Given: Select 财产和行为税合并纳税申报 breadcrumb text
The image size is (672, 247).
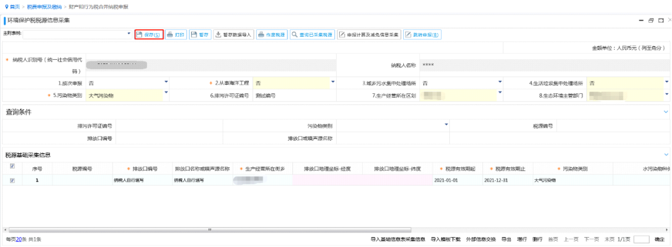Looking at the screenshot, I should pos(98,7).
